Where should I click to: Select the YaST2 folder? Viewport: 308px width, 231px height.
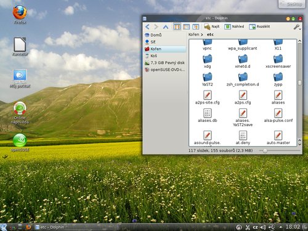[207, 79]
